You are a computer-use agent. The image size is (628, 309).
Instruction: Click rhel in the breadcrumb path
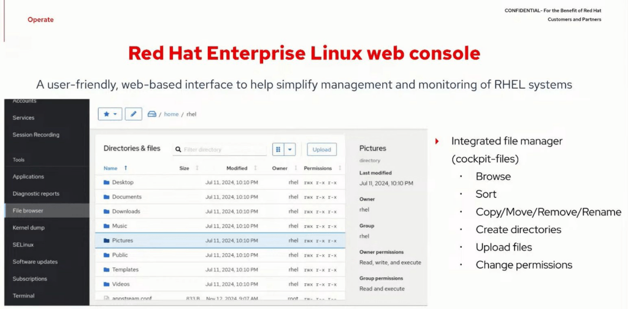point(191,114)
